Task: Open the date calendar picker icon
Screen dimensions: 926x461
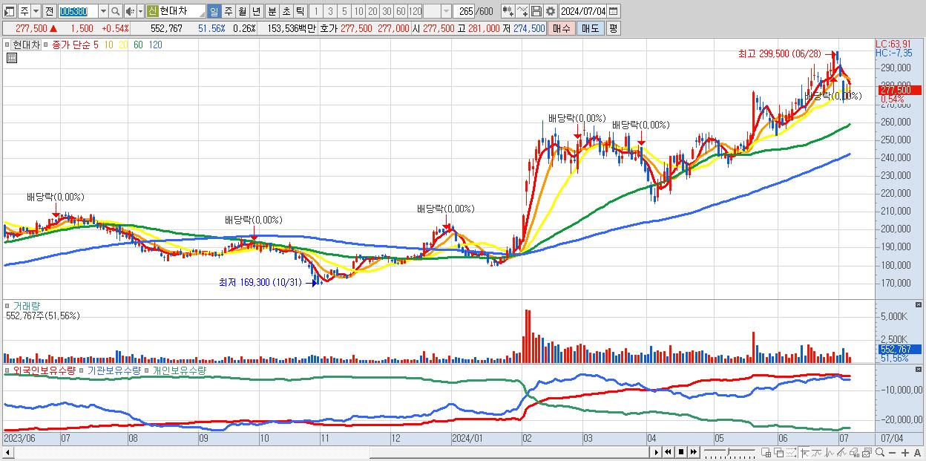Action: click(x=613, y=11)
